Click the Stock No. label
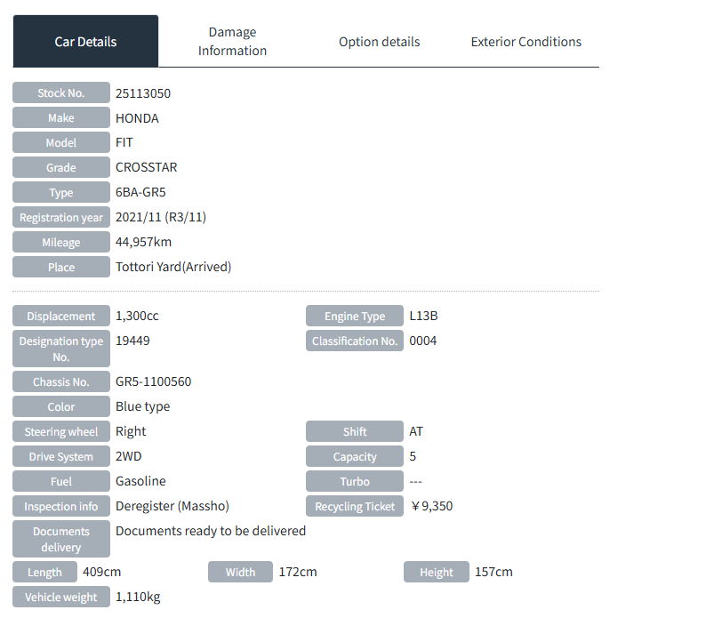This screenshot has height=642, width=722. click(x=61, y=93)
